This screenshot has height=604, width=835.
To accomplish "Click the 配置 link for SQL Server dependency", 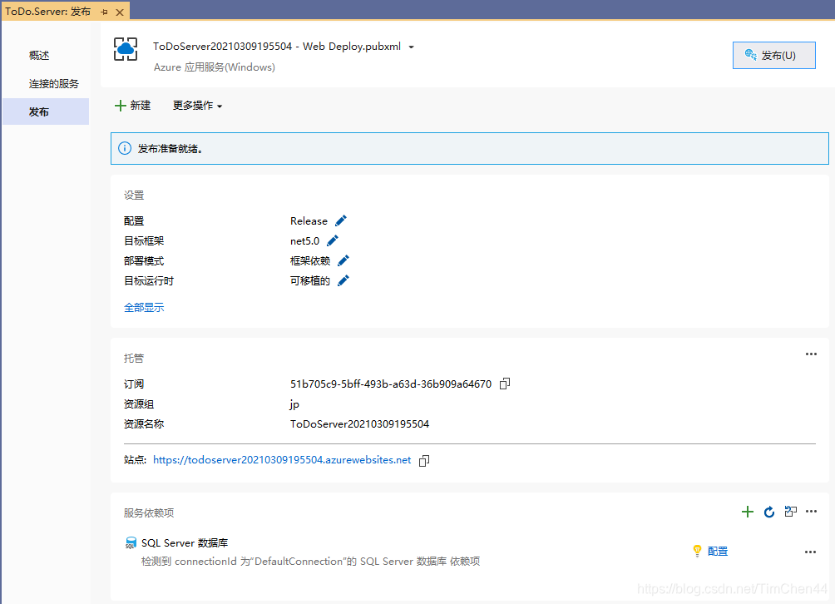I will (x=717, y=552).
